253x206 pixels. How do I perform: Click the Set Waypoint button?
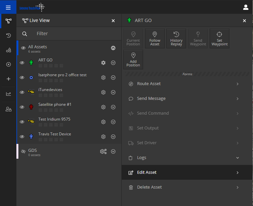point(220,38)
